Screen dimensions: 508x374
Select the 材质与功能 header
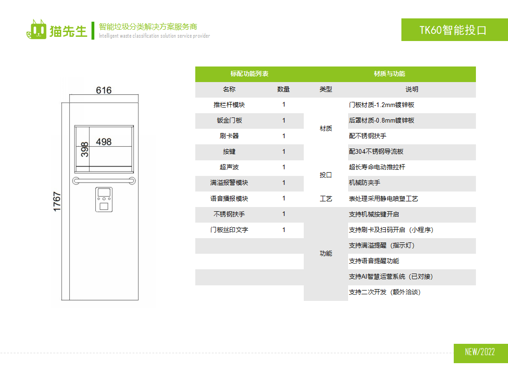389,74
